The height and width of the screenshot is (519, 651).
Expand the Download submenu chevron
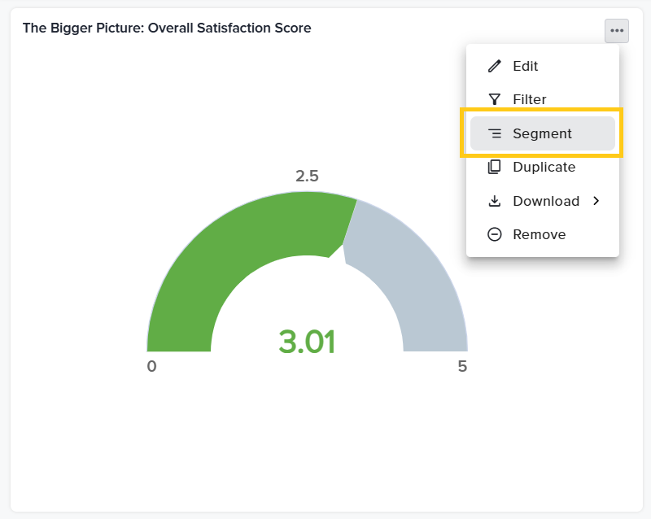click(596, 201)
